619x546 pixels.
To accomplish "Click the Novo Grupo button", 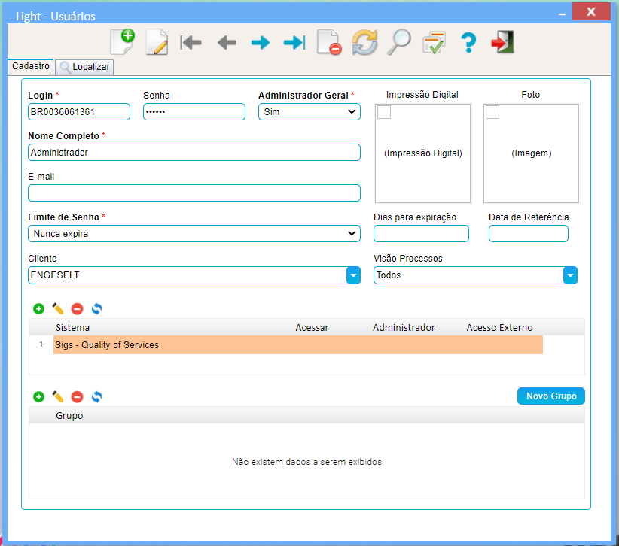I will click(x=550, y=396).
